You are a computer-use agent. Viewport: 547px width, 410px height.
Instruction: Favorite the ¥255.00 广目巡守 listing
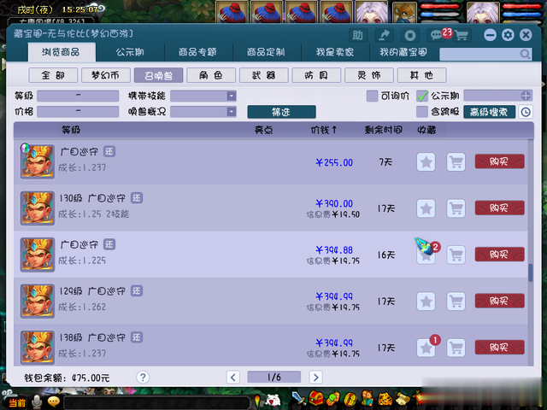point(426,162)
